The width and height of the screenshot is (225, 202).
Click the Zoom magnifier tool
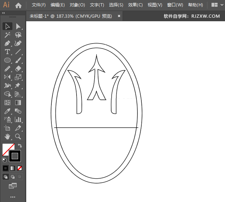18,137
